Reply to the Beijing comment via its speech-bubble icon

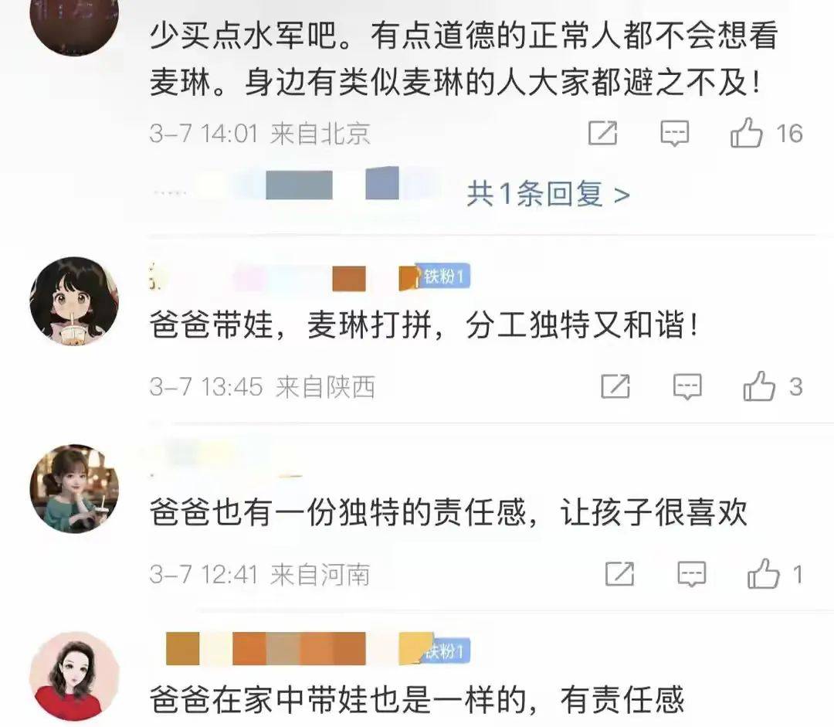point(674,133)
